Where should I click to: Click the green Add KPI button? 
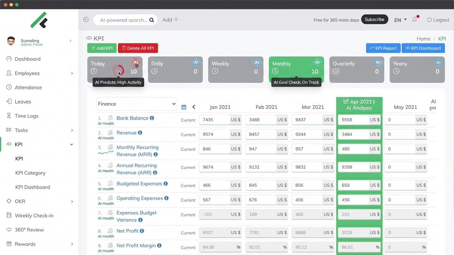click(102, 48)
